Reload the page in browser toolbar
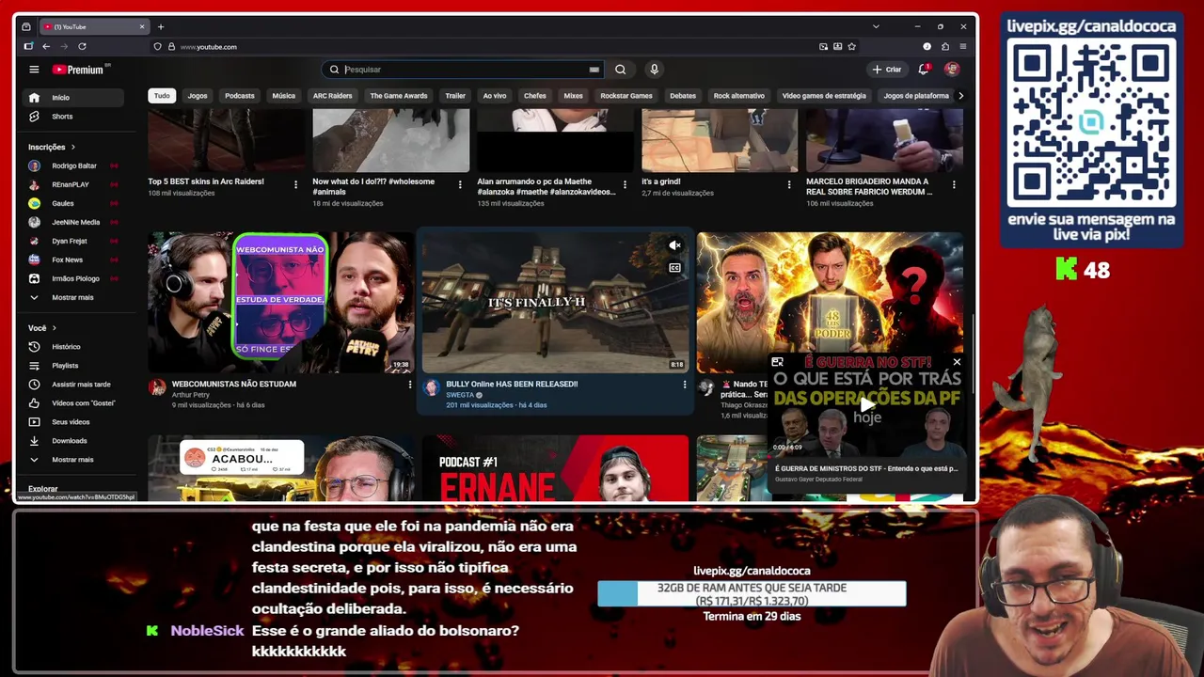The width and height of the screenshot is (1204, 677). (82, 46)
